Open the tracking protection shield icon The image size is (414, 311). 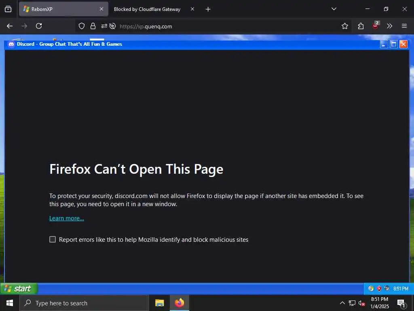(x=82, y=26)
